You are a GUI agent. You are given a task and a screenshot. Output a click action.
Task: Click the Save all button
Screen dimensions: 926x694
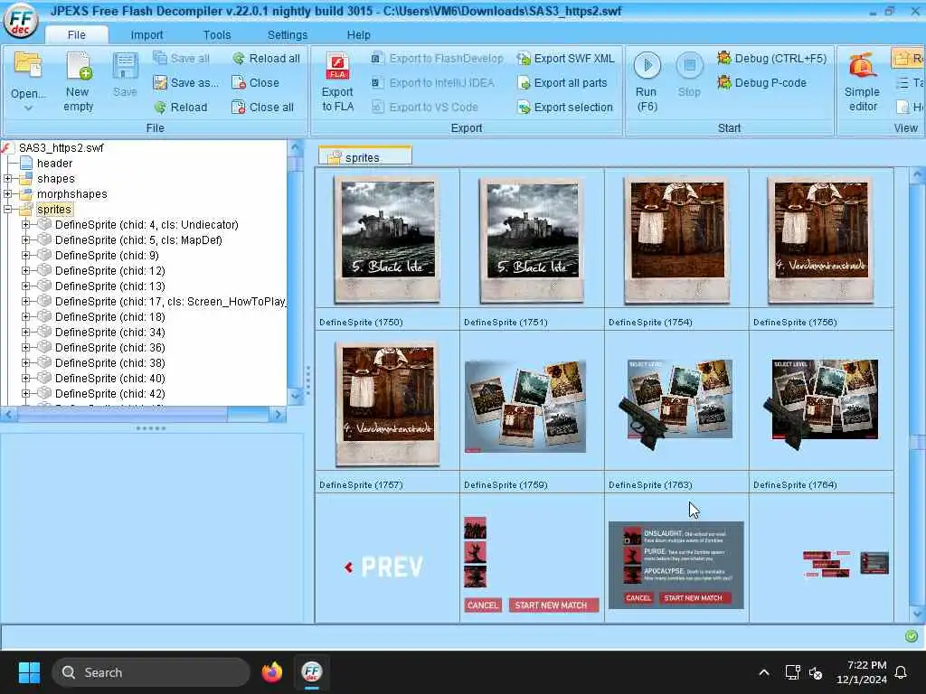click(181, 59)
